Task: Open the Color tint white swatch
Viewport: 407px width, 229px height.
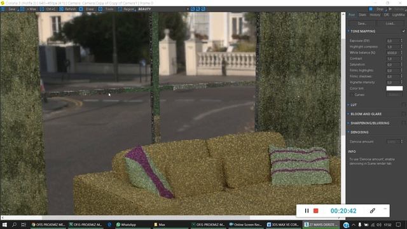Action: pos(394,88)
